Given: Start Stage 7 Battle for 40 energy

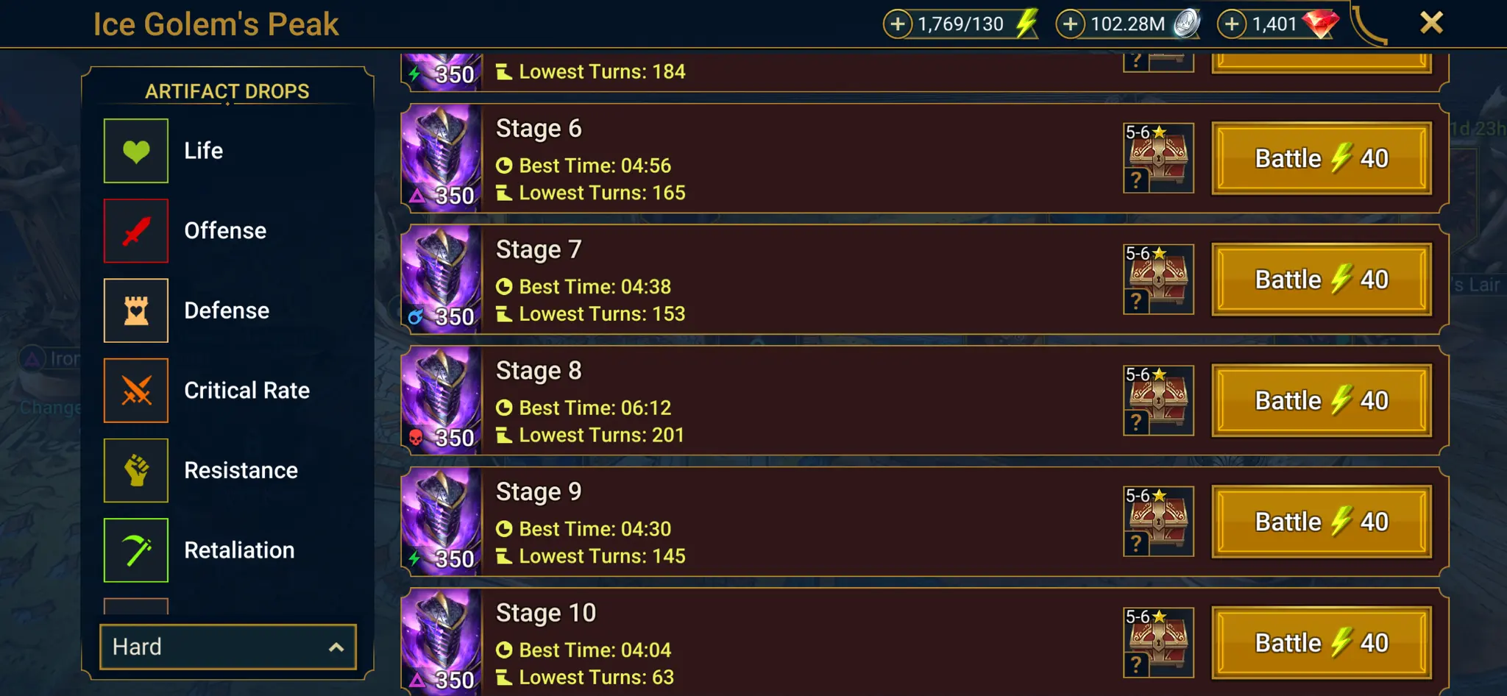Looking at the screenshot, I should coord(1322,280).
